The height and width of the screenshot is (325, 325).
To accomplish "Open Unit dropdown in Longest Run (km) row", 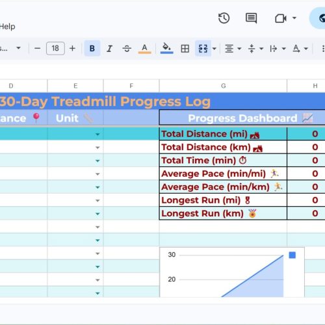I will 97,214.
